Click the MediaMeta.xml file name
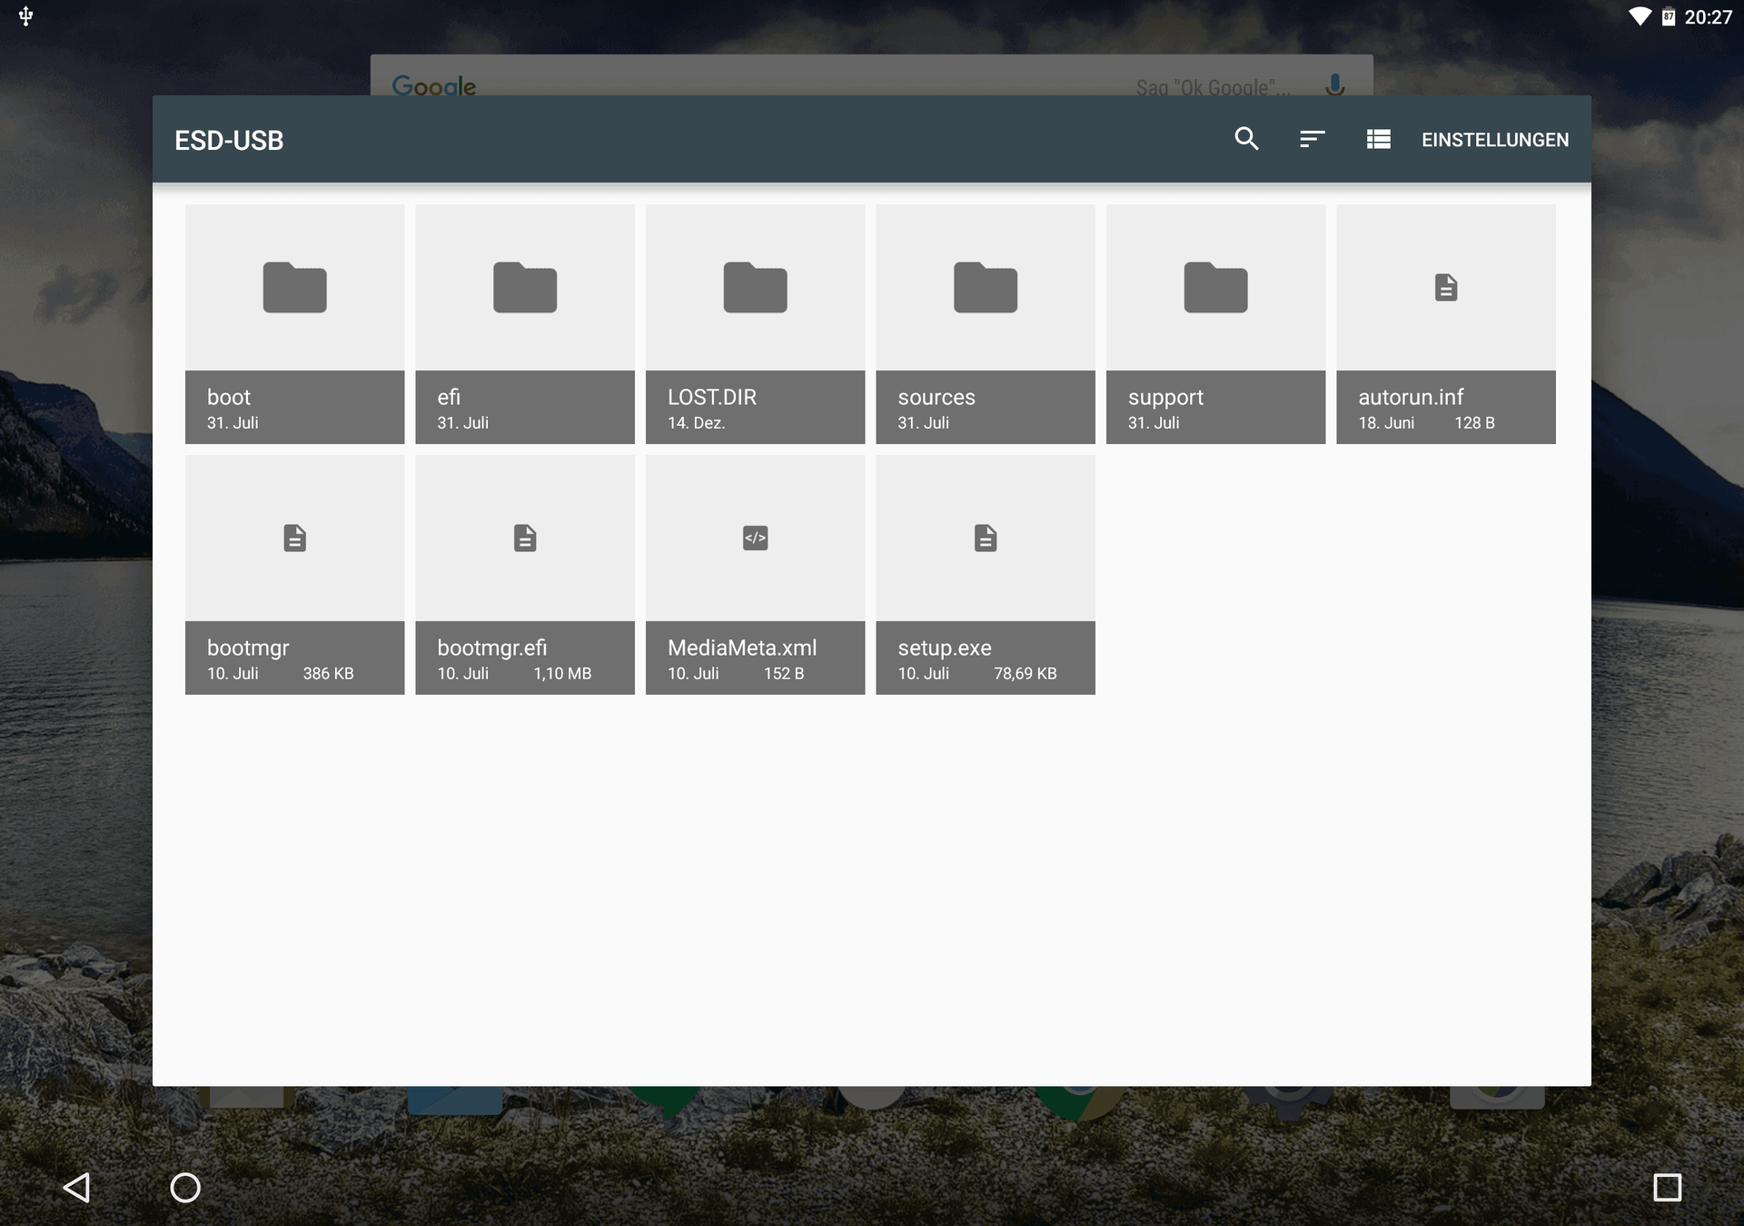This screenshot has height=1226, width=1744. pos(742,648)
